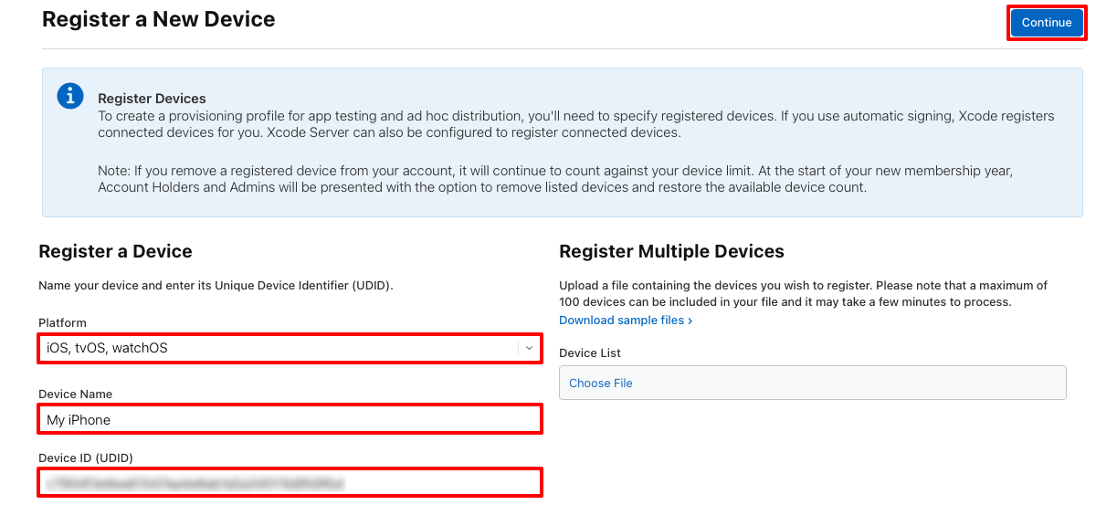Click the Device Name label
Viewport: 1096px width, 505px height.
click(76, 395)
